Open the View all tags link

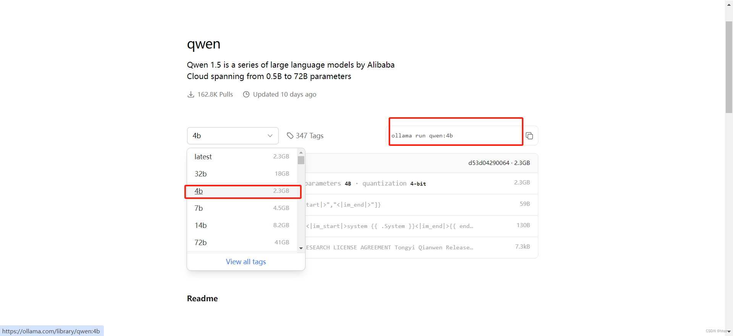click(x=246, y=262)
